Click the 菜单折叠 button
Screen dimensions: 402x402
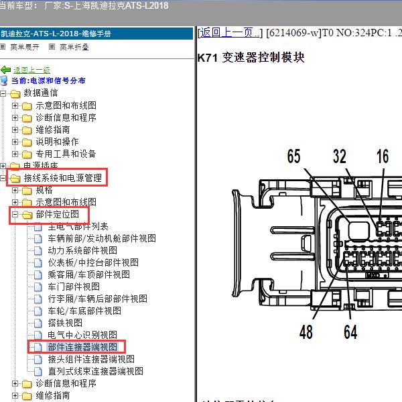pyautogui.click(x=74, y=47)
